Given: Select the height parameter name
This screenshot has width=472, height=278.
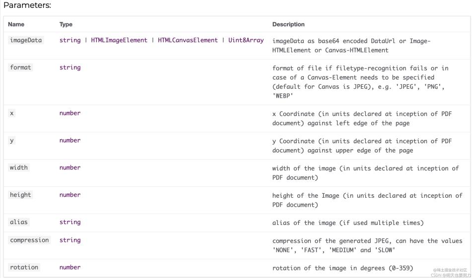Looking at the screenshot, I should pyautogui.click(x=20, y=195).
